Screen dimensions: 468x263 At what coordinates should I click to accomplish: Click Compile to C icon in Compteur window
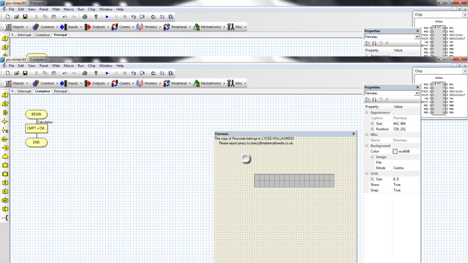pos(154,73)
